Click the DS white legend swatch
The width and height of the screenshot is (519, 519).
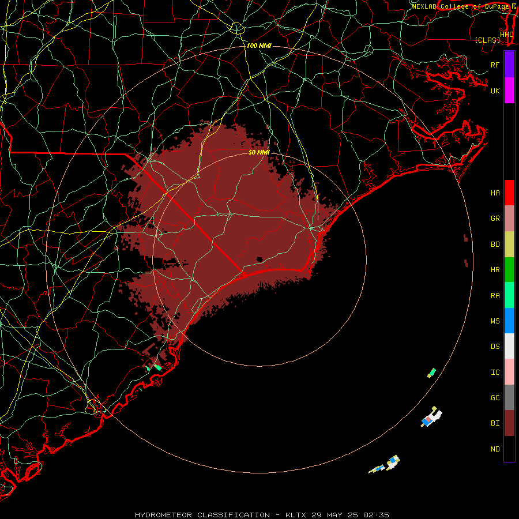point(509,346)
